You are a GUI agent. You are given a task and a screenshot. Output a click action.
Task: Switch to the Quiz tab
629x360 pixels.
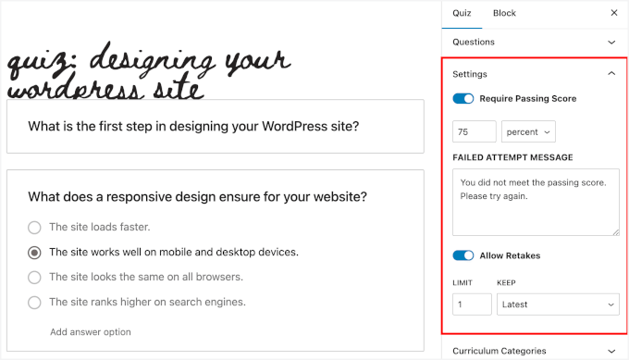point(462,13)
